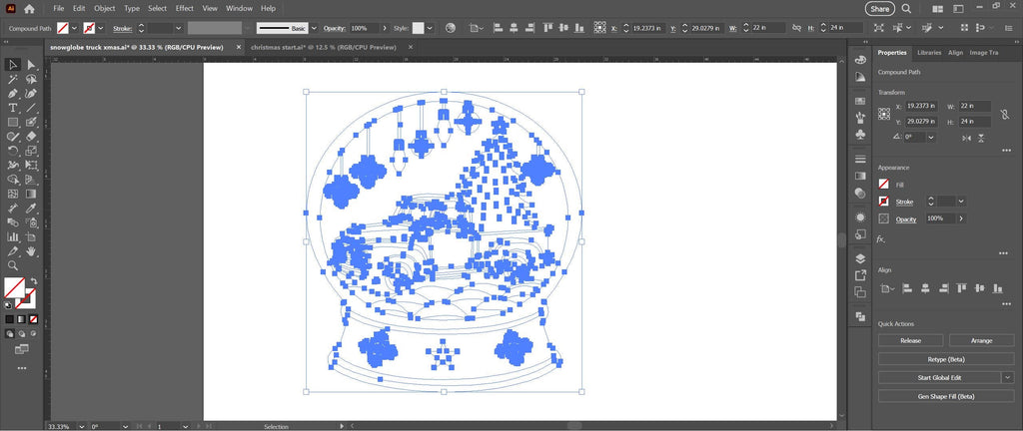Set color mode to None below swatches
Screen dimensions: 1023x431
pos(33,319)
